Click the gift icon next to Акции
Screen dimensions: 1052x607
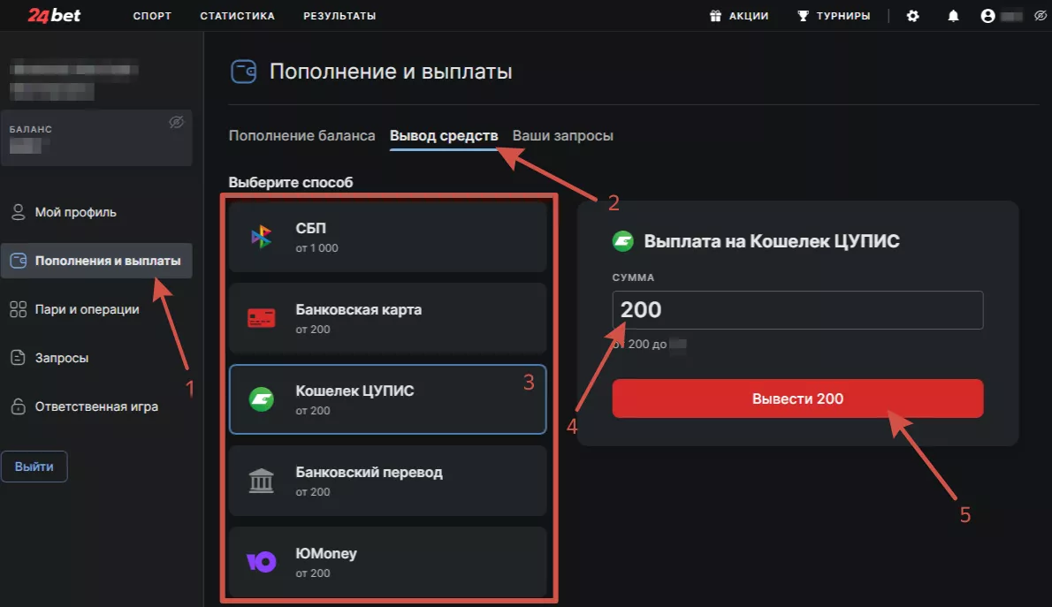click(x=716, y=16)
